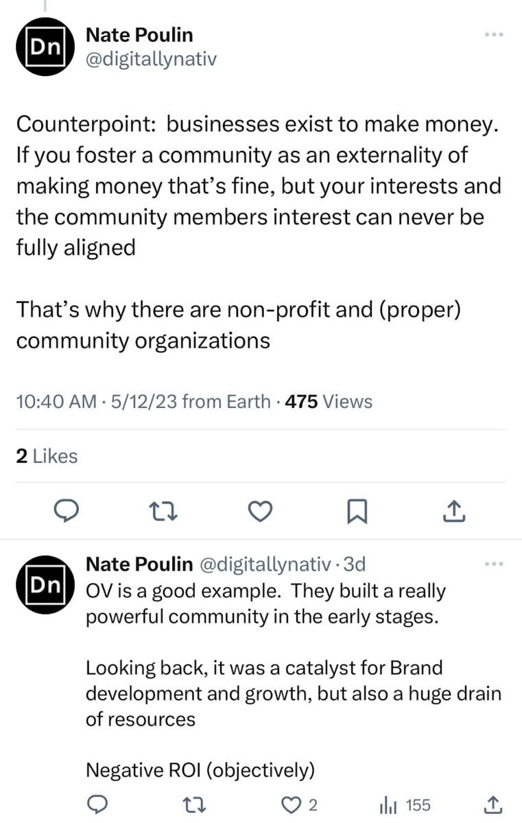Screen dimensions: 522x823
Task: Open the 10:40 AM 5/12/23 timestamp
Action: tap(104, 401)
